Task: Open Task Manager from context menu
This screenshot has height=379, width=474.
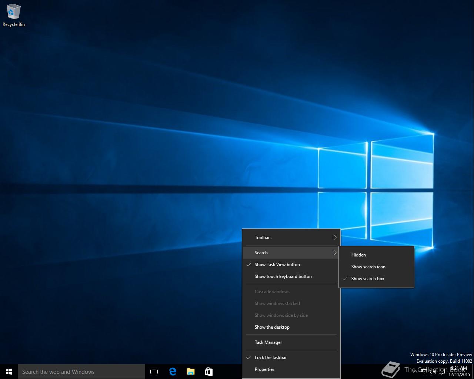Action: (x=291, y=342)
